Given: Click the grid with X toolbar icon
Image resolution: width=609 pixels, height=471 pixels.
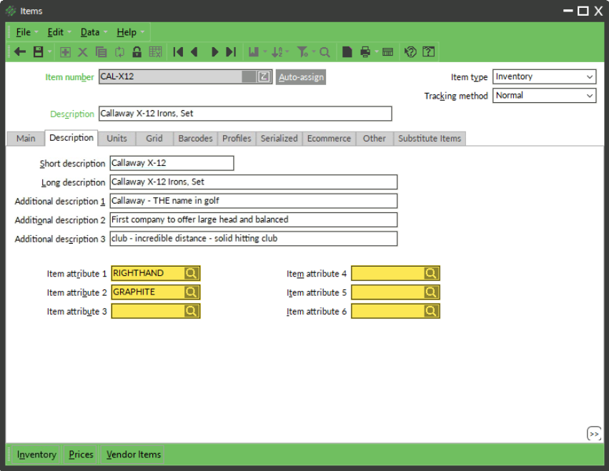Looking at the screenshot, I should coord(155,52).
